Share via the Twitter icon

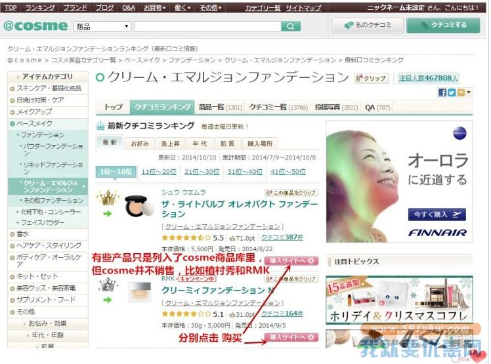451,92
